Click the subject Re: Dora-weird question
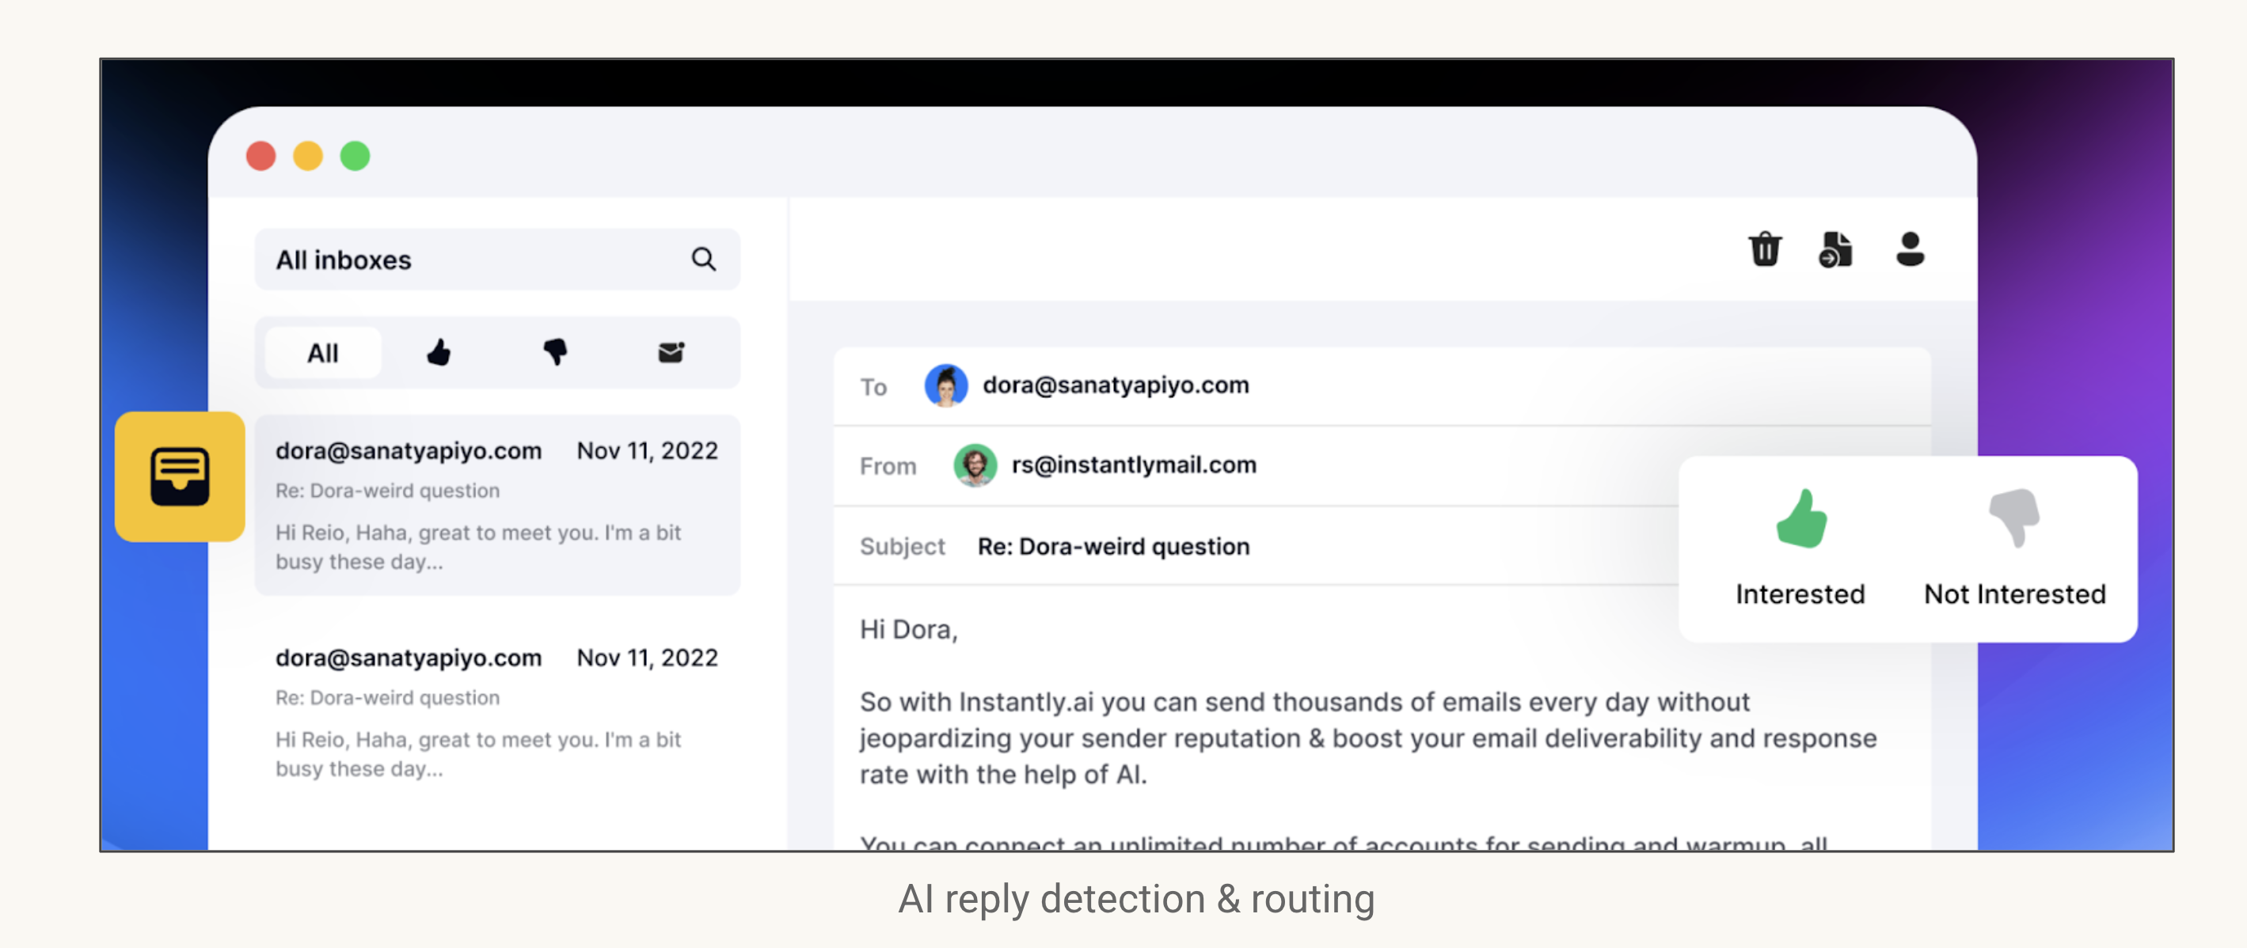 (1113, 546)
